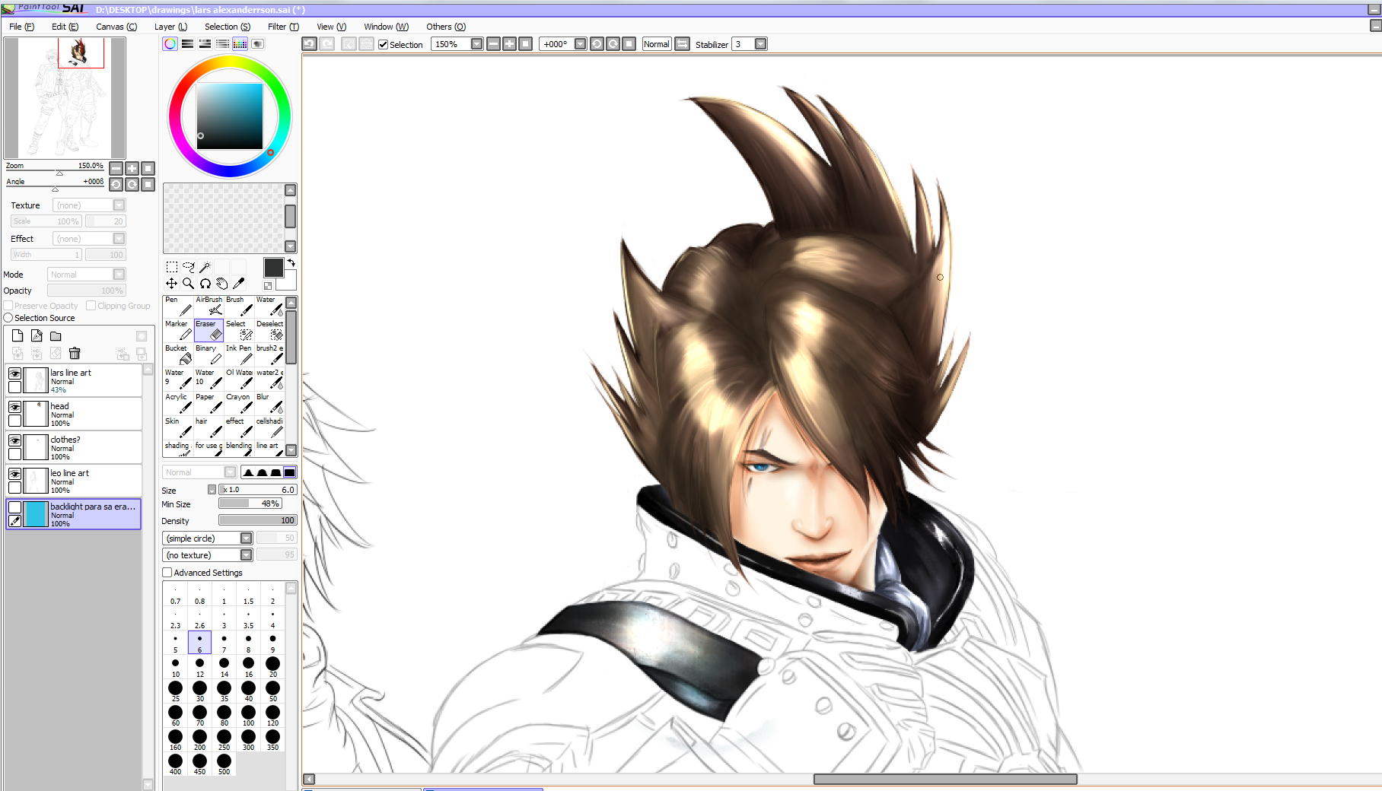Viewport: 1382px width, 791px height.
Task: Open the simple circle brush shape dropdown
Action: (x=246, y=538)
